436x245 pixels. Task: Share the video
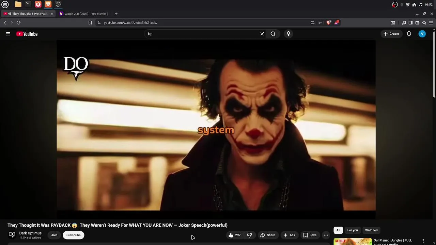(x=268, y=235)
